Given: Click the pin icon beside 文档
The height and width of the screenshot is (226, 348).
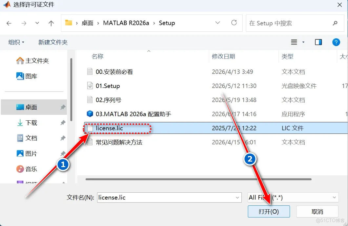Looking at the screenshot, I should 63,138.
